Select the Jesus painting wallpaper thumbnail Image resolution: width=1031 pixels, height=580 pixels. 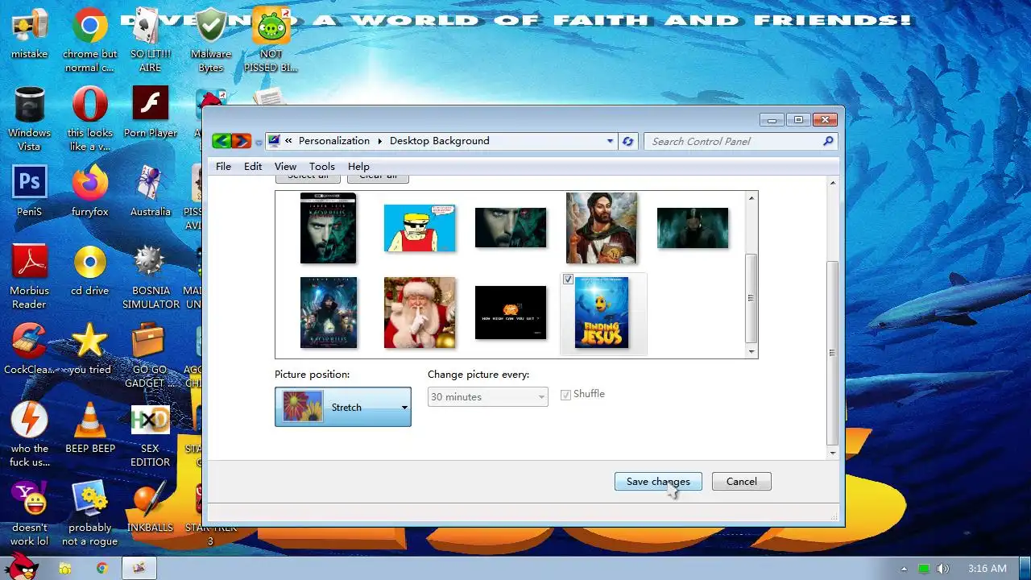click(x=601, y=227)
